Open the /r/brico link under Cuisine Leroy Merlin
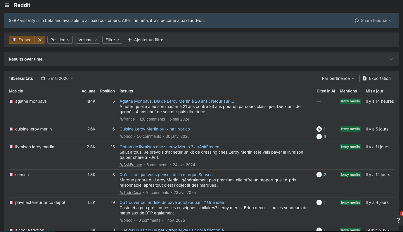403x232 pixels. point(126,136)
